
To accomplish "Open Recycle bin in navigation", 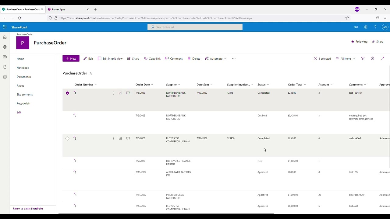I will click(x=23, y=103).
